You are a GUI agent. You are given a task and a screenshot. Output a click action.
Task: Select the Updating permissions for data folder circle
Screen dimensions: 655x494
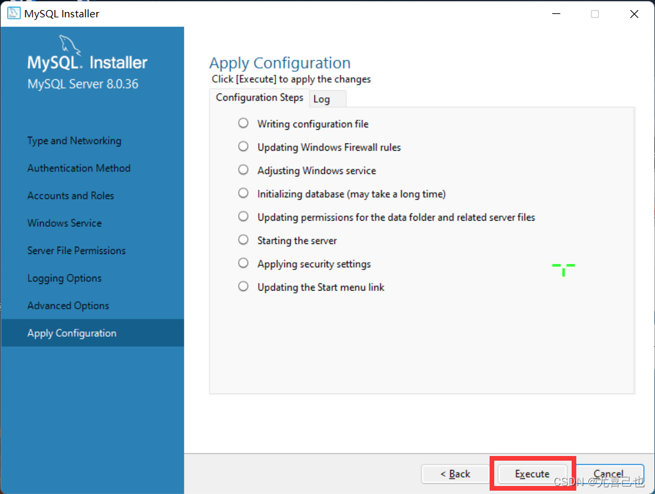(x=243, y=216)
